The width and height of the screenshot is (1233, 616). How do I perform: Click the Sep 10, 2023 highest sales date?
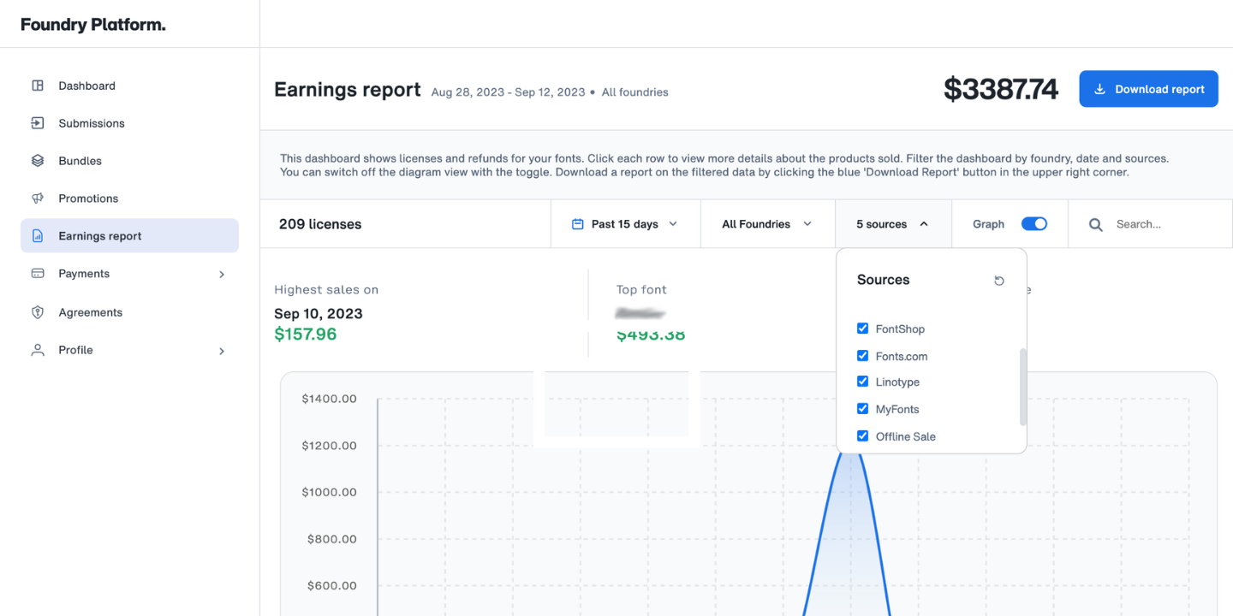[x=319, y=313]
